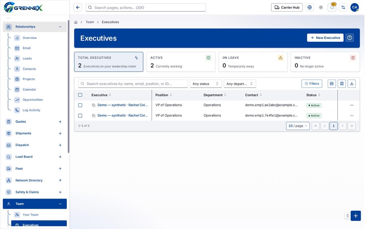Open the settings sliders icon in the header
Image resolution: width=367 pixels, height=229 pixels.
point(343,7)
